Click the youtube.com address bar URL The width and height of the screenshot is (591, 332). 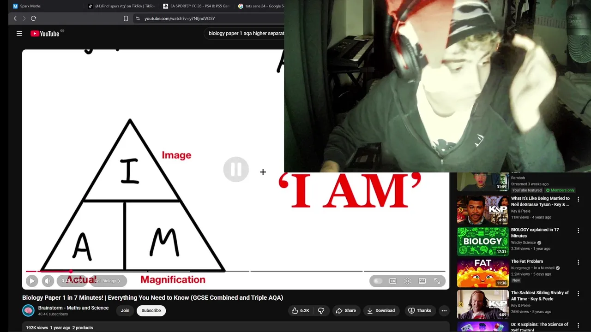click(x=180, y=18)
